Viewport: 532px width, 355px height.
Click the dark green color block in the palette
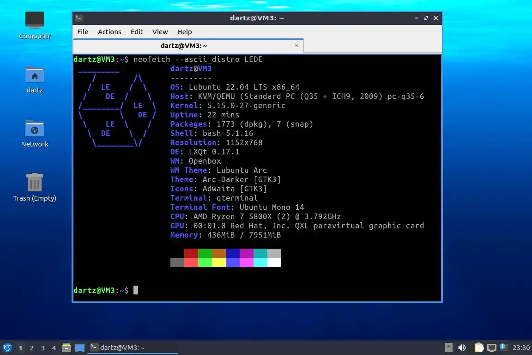pos(205,253)
